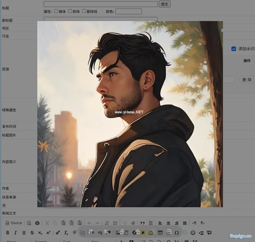Screen dimensions: 255x242
Task: Click the Print icon in editor toolbar
Action: [37, 223]
